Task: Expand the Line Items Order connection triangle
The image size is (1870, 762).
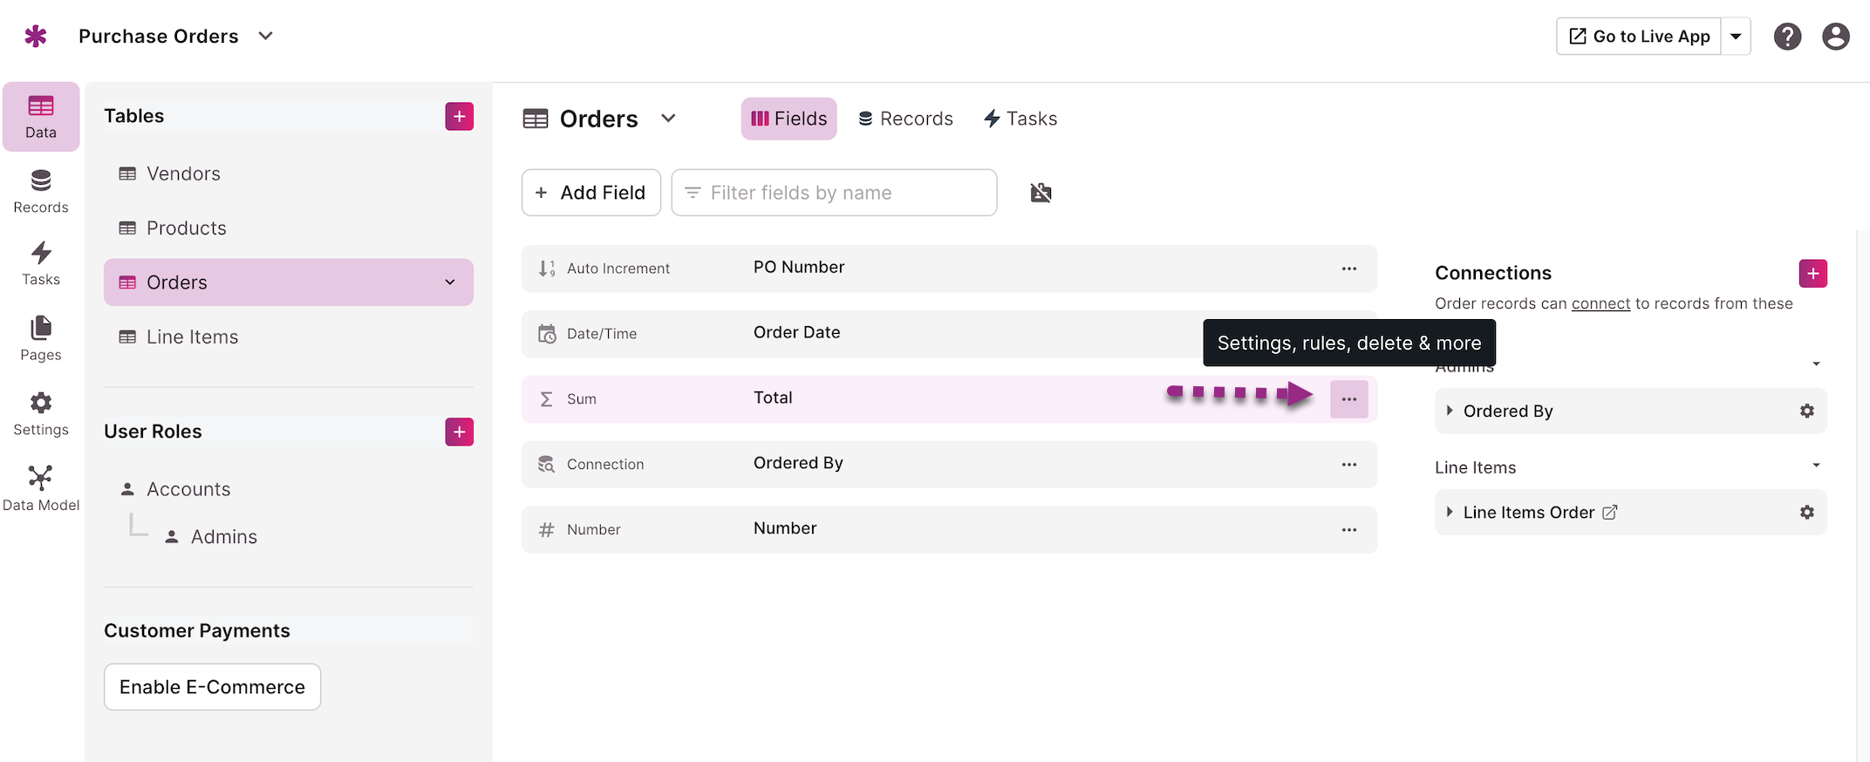Action: click(1450, 512)
